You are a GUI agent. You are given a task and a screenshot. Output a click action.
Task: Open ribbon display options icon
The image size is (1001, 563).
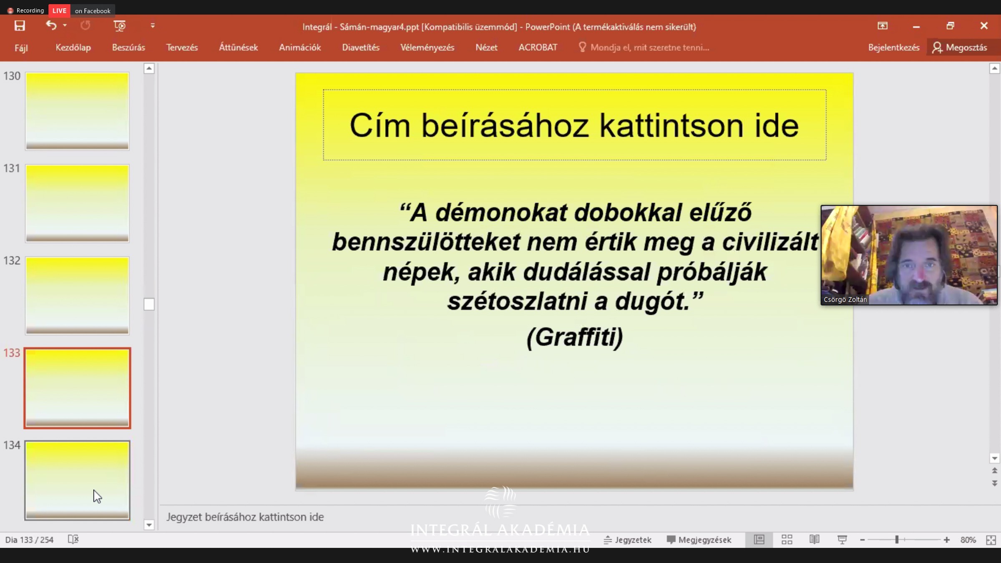(883, 26)
